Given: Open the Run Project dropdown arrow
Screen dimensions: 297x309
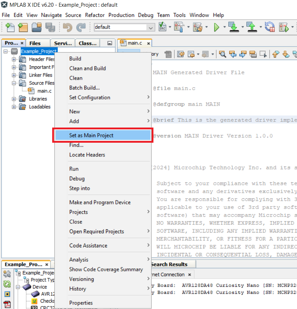Looking at the screenshot, I should [224, 27].
